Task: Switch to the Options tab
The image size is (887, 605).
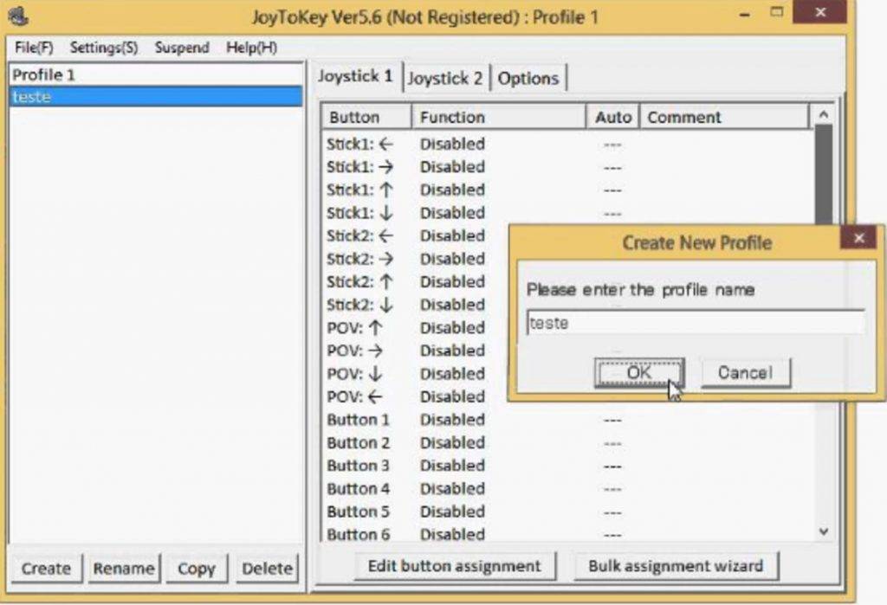Action: tap(528, 78)
